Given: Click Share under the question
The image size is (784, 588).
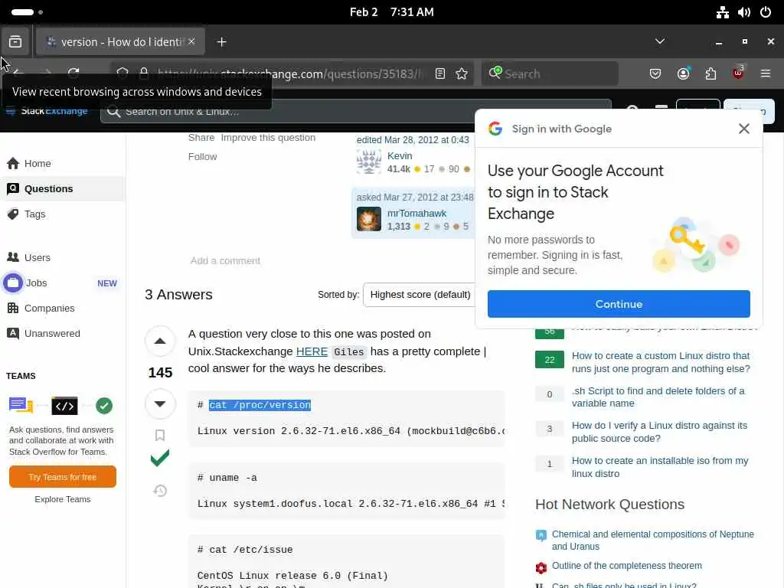Looking at the screenshot, I should pyautogui.click(x=201, y=138).
